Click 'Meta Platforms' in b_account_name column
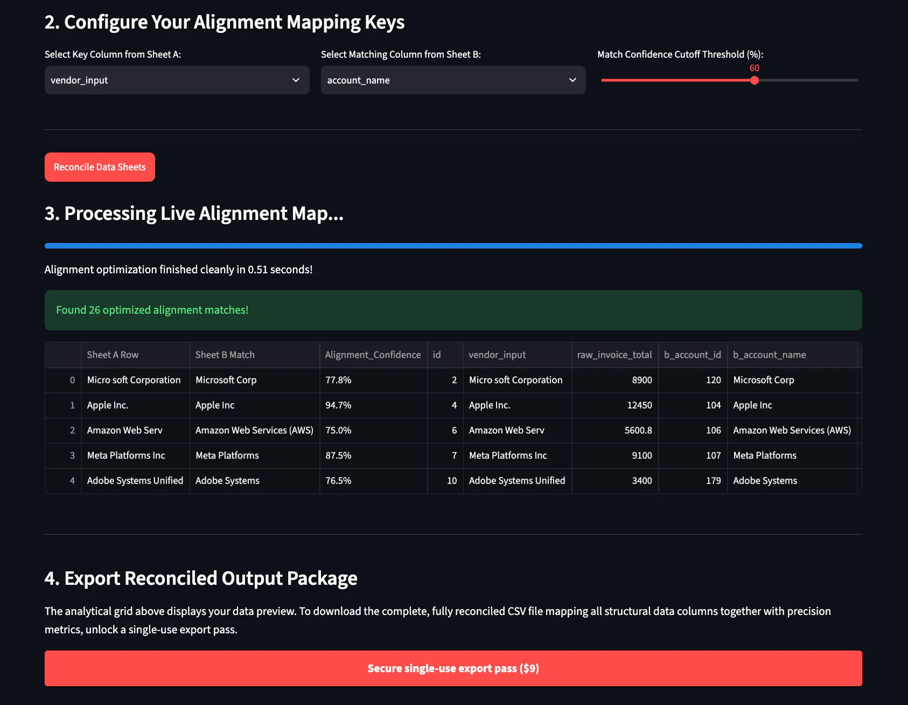The width and height of the screenshot is (908, 705). point(792,455)
